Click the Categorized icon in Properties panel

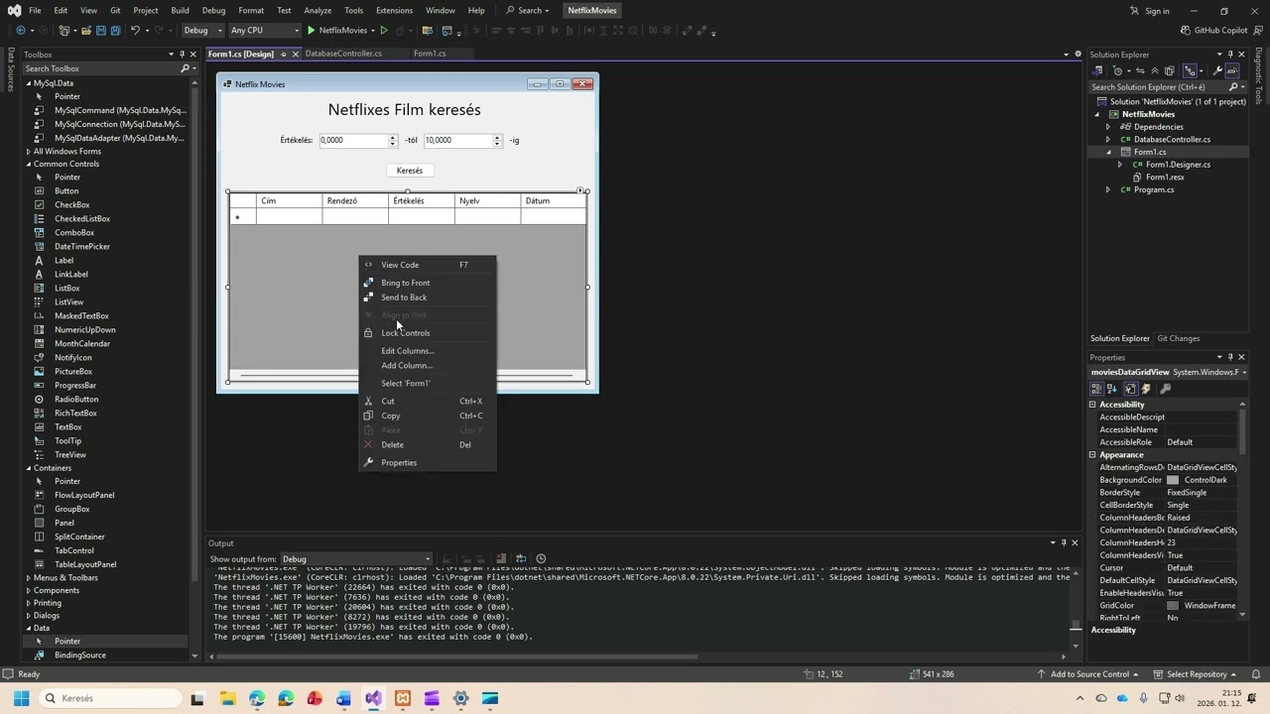click(x=1097, y=389)
